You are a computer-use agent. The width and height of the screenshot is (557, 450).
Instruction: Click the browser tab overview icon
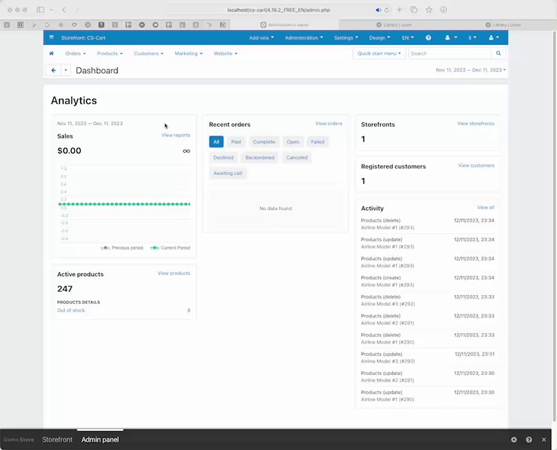point(414,9)
